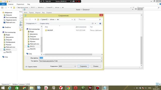161x90 pixels.
Task: Open Главная tab in Explorer ribbon
Action: pyautogui.click(x=11, y=4)
